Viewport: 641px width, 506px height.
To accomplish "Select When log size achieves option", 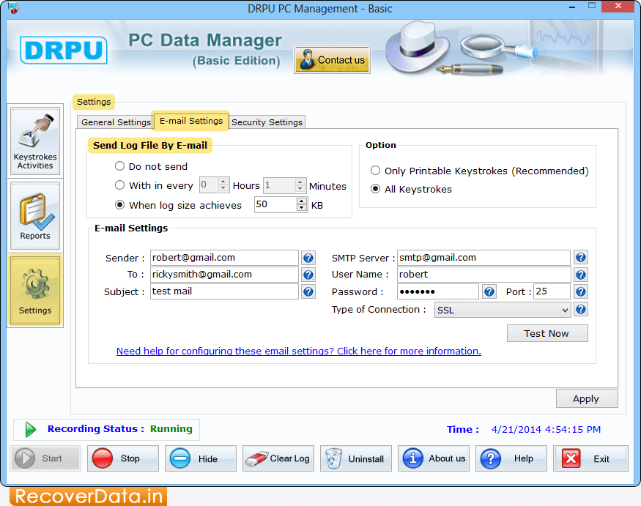I will pos(120,205).
